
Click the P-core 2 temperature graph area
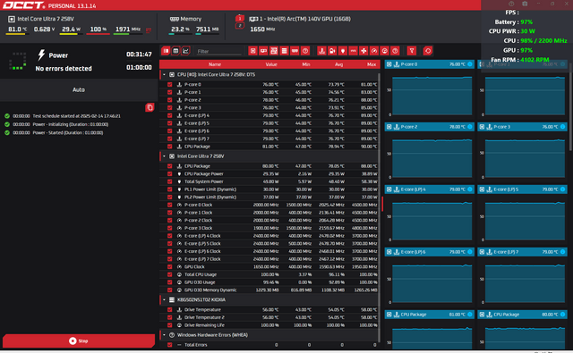432,159
